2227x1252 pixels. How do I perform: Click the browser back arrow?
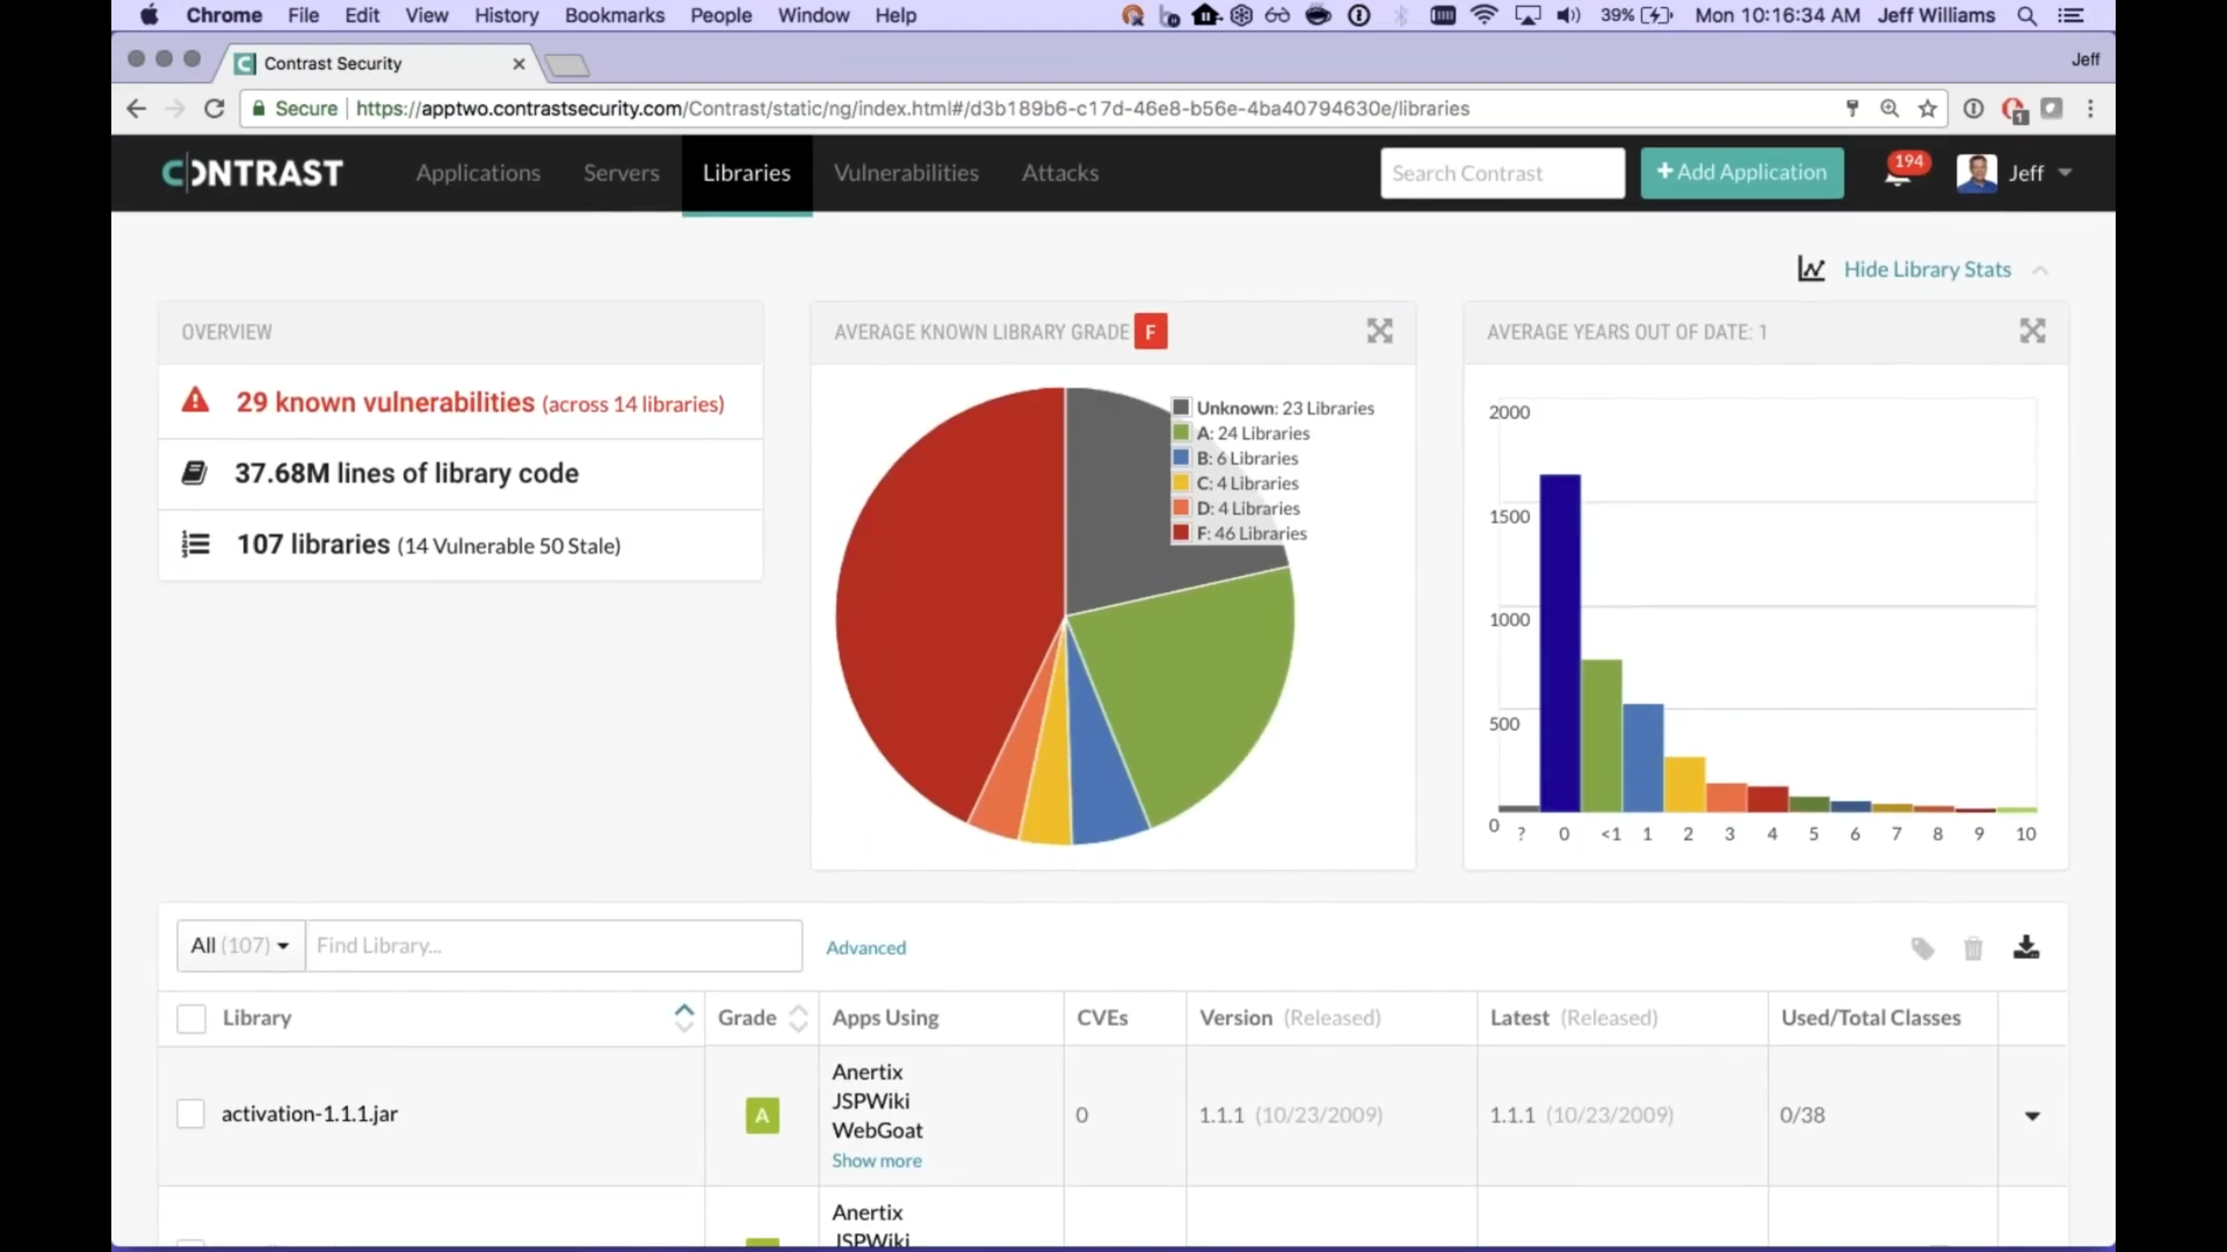137,109
